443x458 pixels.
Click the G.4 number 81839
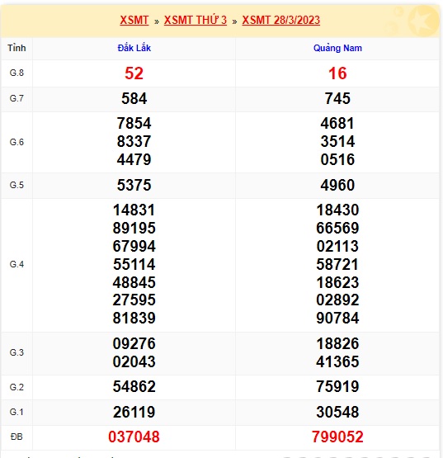click(x=134, y=318)
